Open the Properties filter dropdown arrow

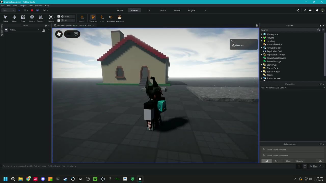324,88
